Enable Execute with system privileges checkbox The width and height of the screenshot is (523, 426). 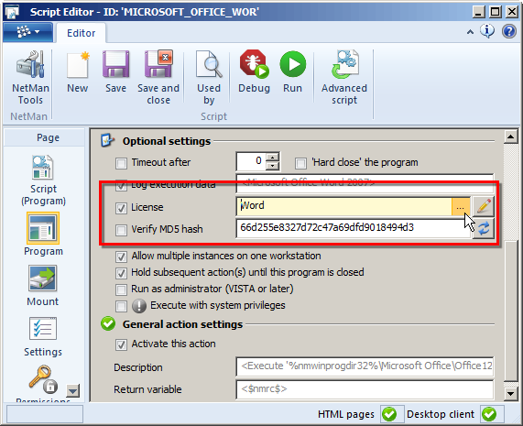pos(121,306)
